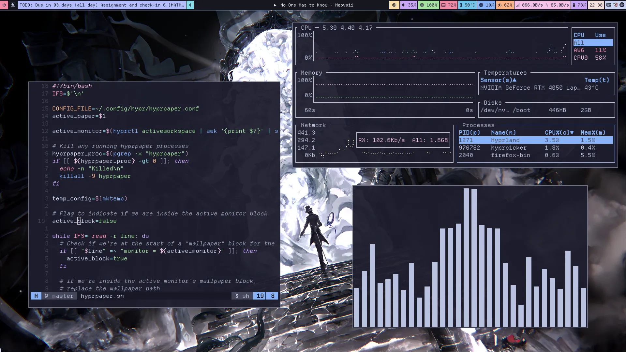
Task: Click the volume 35% module
Action: point(409,5)
